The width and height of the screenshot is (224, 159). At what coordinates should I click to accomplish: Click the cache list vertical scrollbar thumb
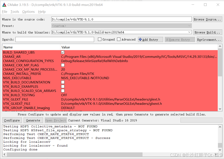(x=220, y=62)
